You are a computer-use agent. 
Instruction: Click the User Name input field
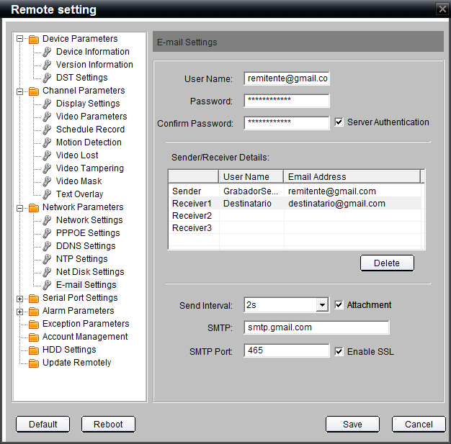(x=287, y=78)
